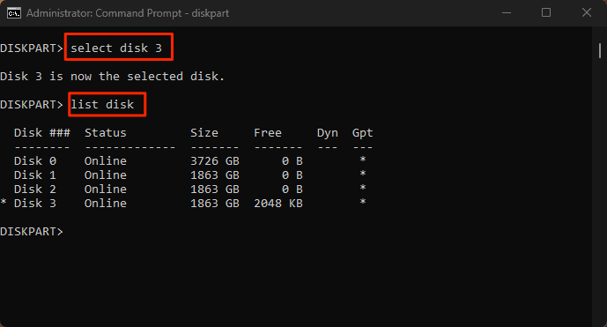Image resolution: width=607 pixels, height=327 pixels.
Task: Click the Command Prompt icon in title bar
Action: click(14, 13)
